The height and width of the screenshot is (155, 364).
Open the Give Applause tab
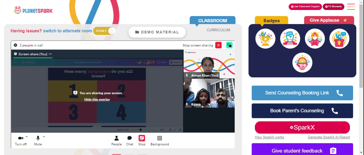click(x=329, y=20)
